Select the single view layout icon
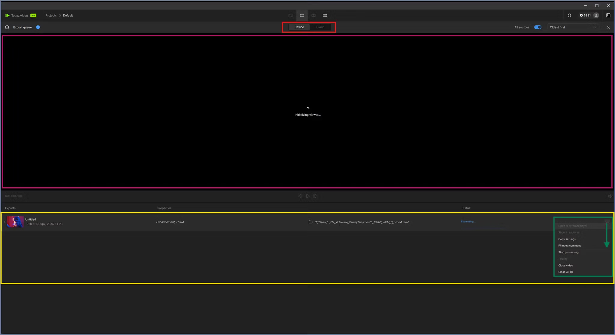The image size is (615, 335). coord(302,15)
